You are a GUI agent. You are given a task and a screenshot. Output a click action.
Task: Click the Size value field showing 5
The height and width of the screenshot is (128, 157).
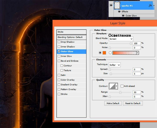[137, 74]
